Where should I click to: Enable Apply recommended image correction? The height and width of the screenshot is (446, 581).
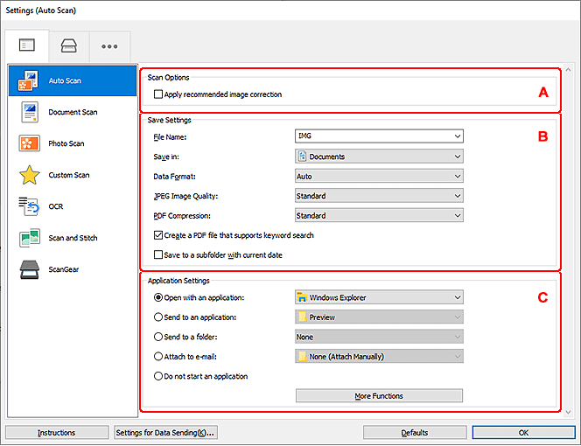157,94
